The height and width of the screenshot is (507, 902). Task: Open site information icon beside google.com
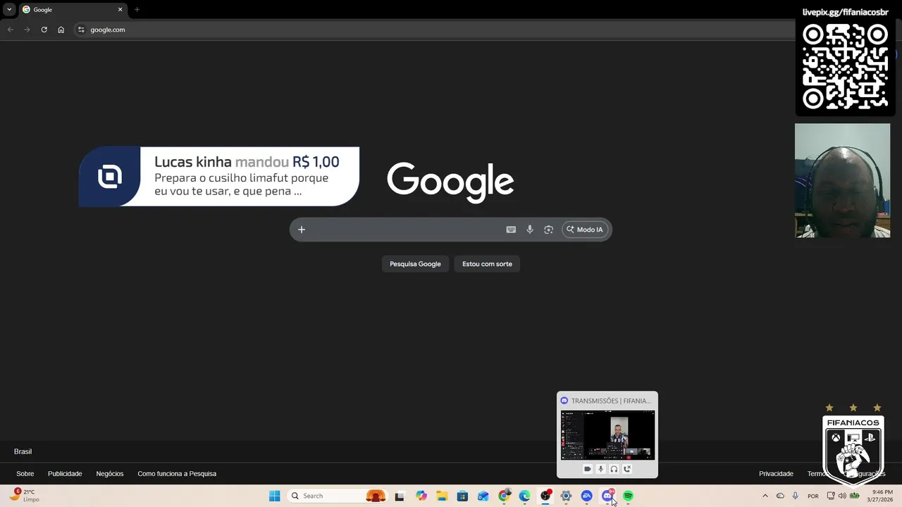point(81,30)
